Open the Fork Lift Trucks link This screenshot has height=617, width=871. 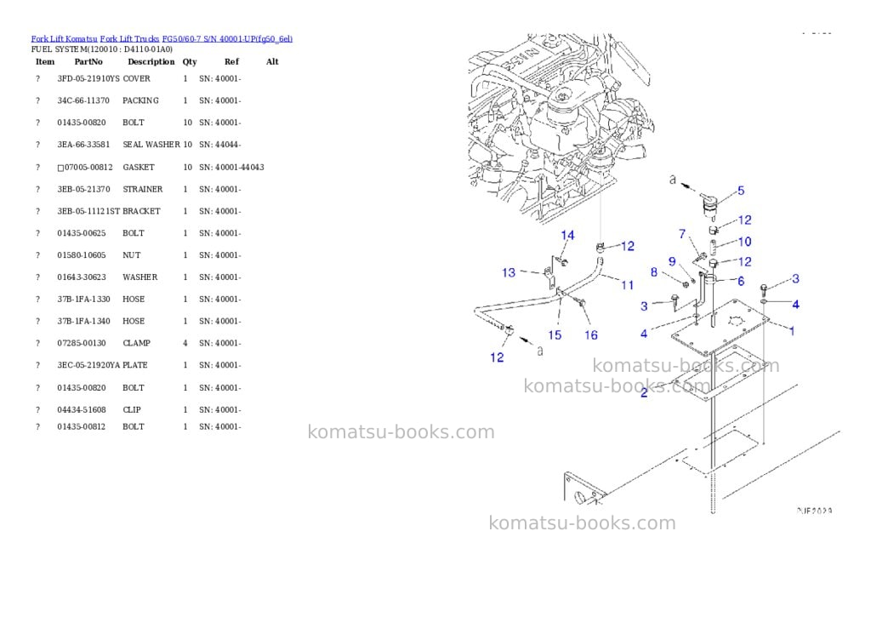click(129, 39)
